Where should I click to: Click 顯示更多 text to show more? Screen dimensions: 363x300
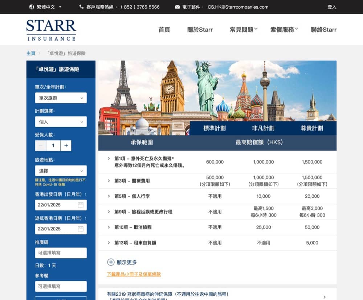coord(127,262)
